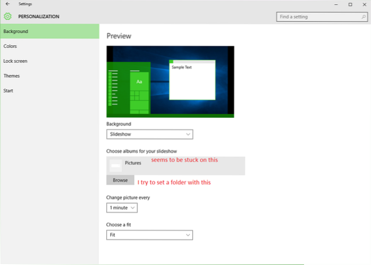
Task: Open the Start settings page
Action: point(9,91)
